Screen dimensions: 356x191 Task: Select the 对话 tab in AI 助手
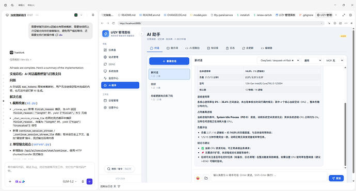(x=155, y=48)
